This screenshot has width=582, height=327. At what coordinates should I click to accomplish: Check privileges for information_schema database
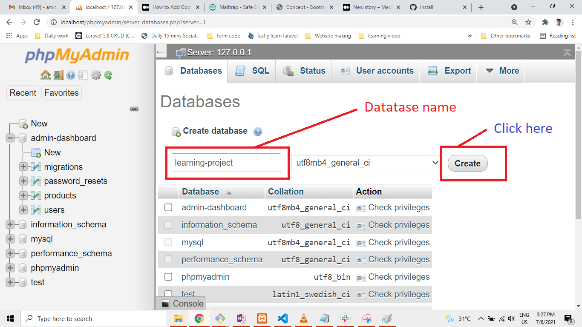tap(398, 225)
